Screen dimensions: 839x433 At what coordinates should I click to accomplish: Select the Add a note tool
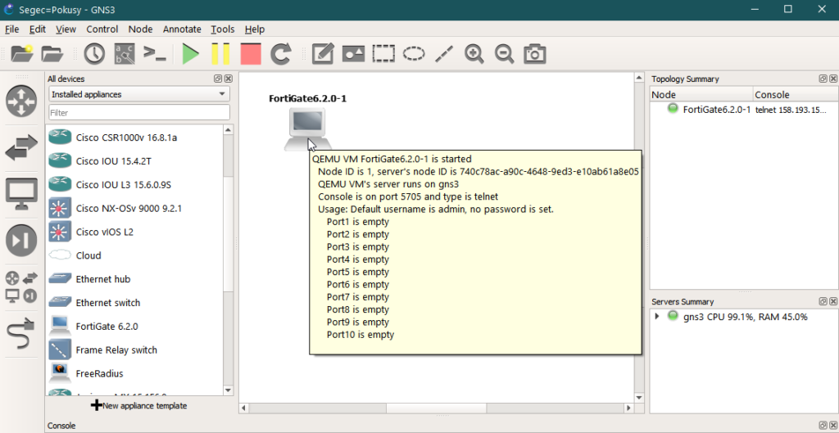point(323,54)
